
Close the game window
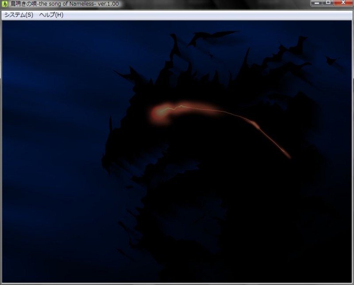[343, 3]
